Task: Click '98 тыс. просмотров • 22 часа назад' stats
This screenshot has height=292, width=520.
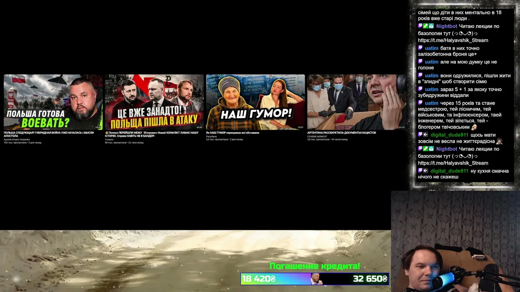Action: point(124,143)
